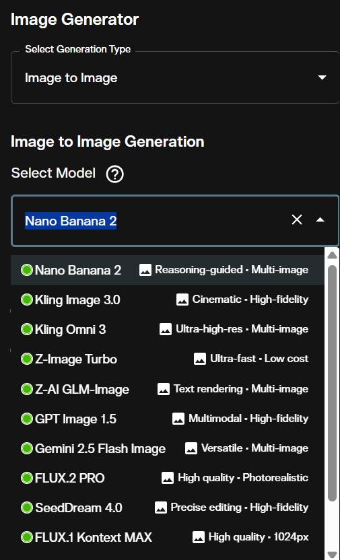Click green status dot for Kling Omni 3
This screenshot has width=340, height=560.
coord(27,329)
